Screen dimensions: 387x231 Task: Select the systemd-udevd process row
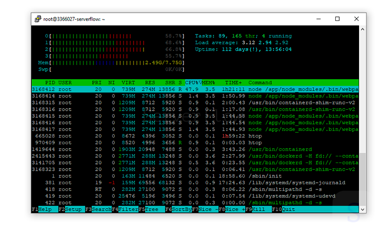coord(195,196)
